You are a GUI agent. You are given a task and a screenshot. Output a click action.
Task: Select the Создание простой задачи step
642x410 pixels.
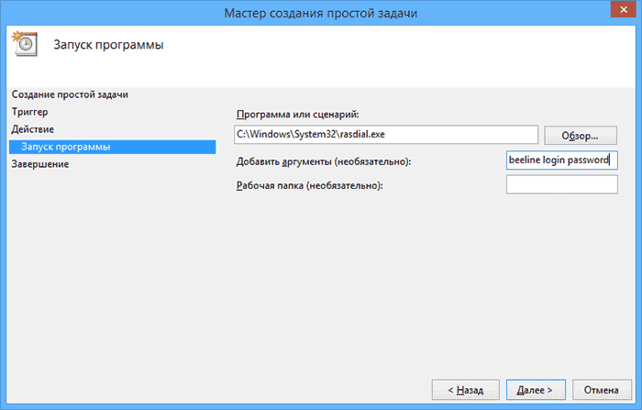pos(70,94)
